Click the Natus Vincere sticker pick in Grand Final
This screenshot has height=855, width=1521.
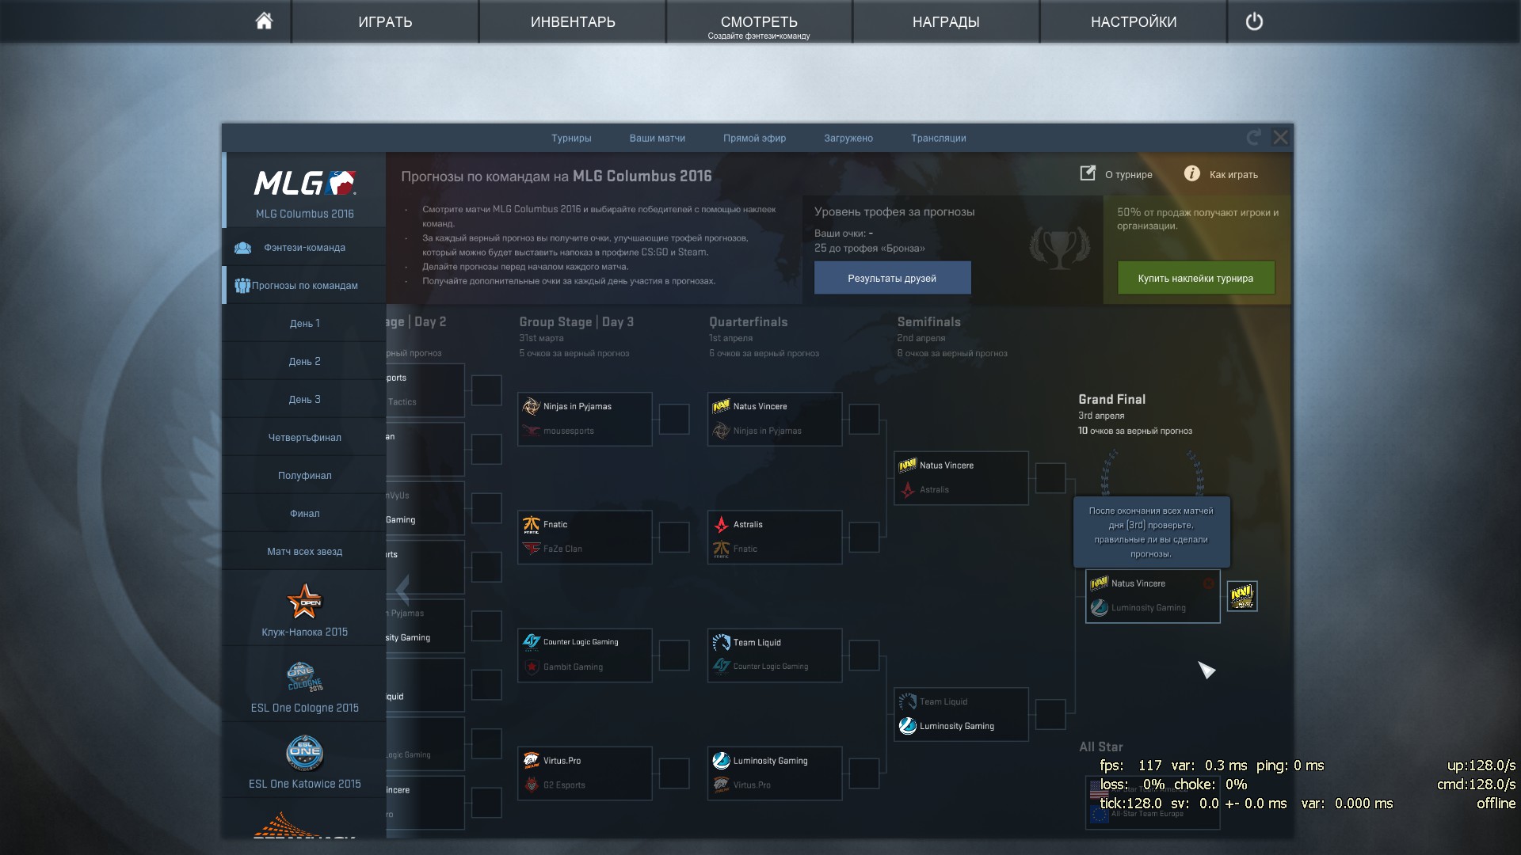point(1242,596)
